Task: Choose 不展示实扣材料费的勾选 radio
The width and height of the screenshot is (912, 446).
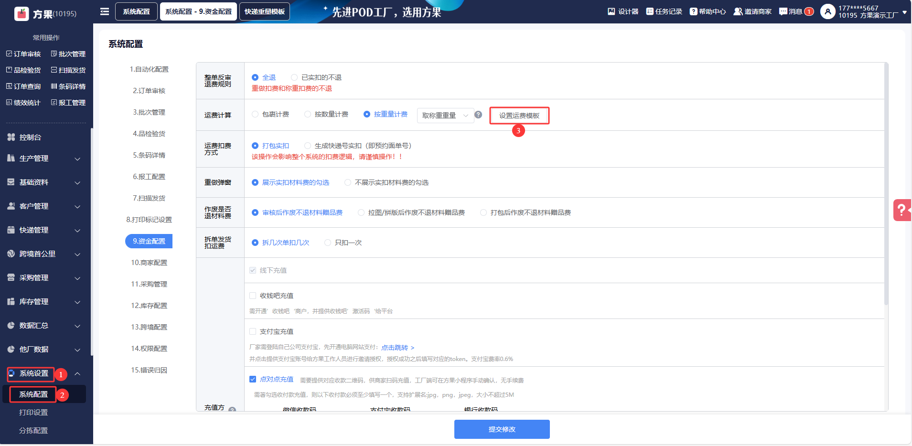Action: coord(348,182)
